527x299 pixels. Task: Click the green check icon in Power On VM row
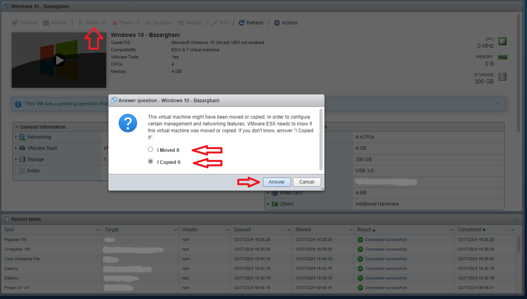(x=360, y=288)
